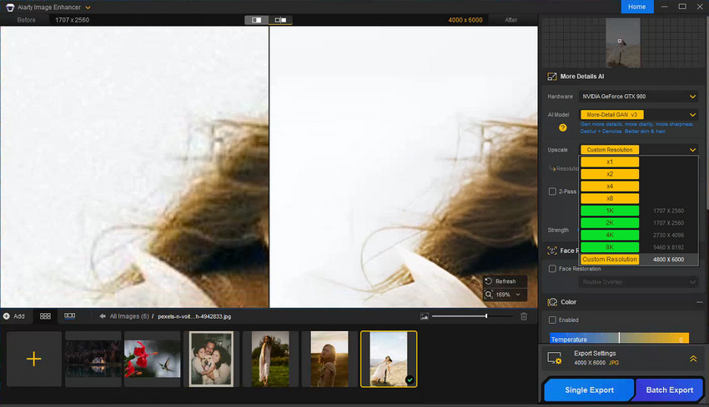Click the Add image plus icon
Viewport: 709px width, 407px height.
pyautogui.click(x=33, y=359)
